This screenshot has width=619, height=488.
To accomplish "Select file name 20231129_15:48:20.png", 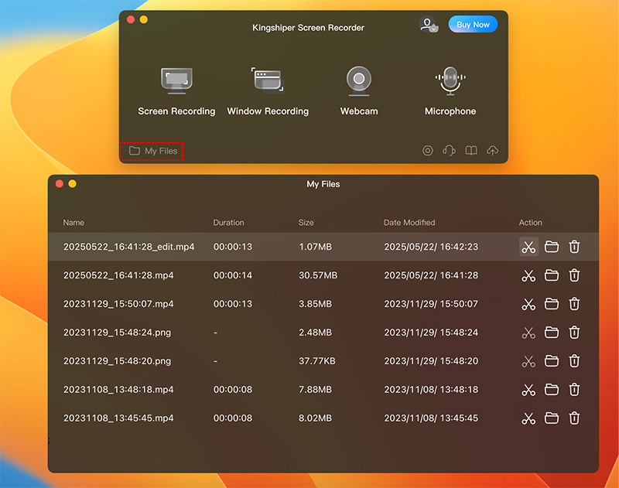I will tap(118, 361).
